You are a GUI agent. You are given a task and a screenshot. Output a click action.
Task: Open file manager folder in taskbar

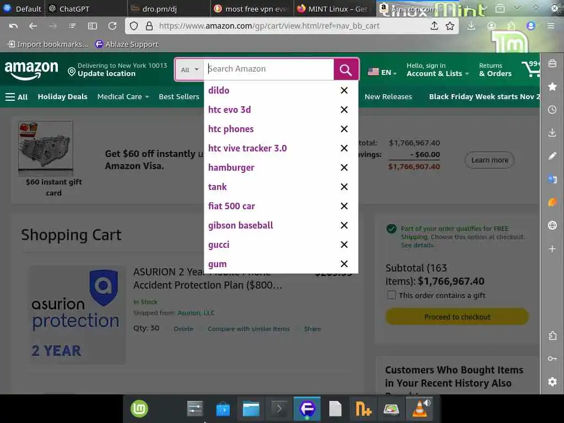tap(251, 409)
